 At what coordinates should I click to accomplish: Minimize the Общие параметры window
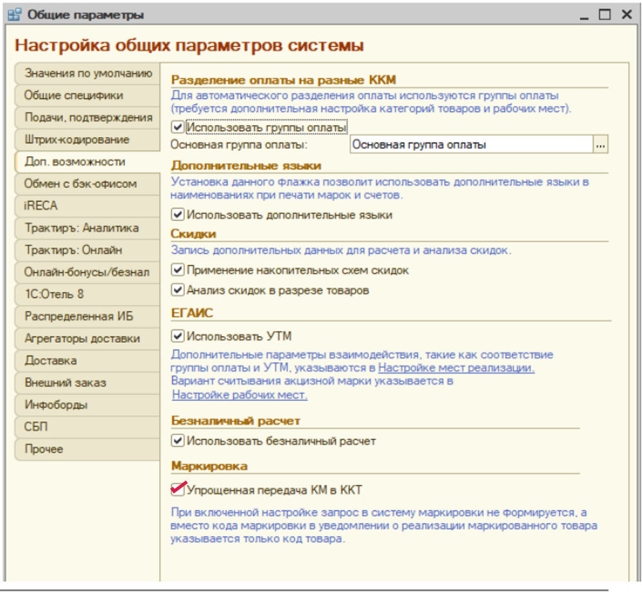click(x=584, y=14)
